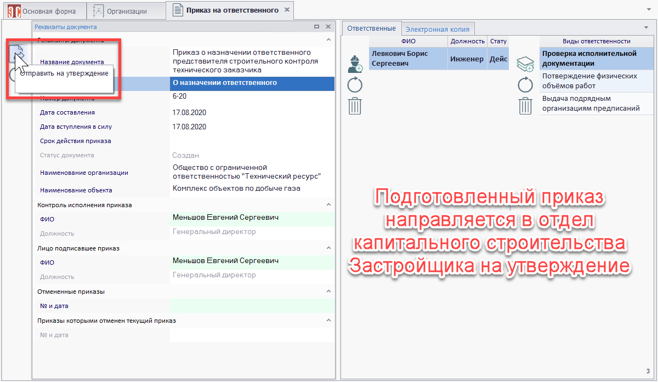Maximize the Реквизиты документа panel

(316, 26)
